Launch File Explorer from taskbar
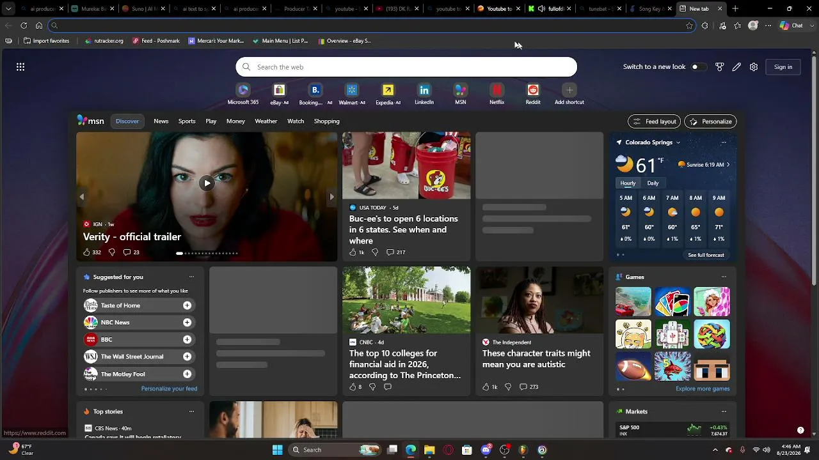This screenshot has width=819, height=460. pos(429,450)
